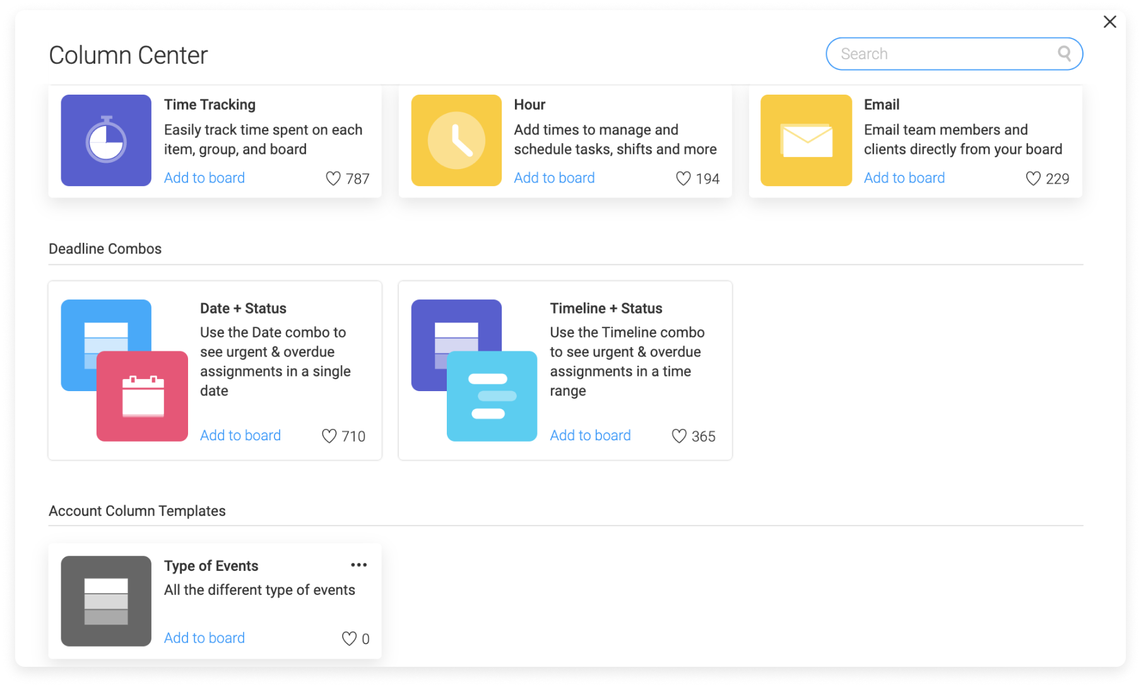Click the Column Center title
The width and height of the screenshot is (1141, 687).
click(128, 56)
